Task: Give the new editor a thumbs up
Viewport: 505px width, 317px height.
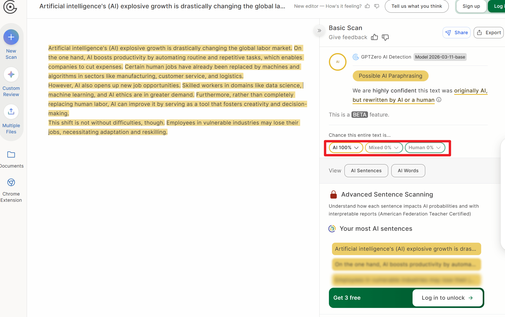Action: click(x=367, y=6)
